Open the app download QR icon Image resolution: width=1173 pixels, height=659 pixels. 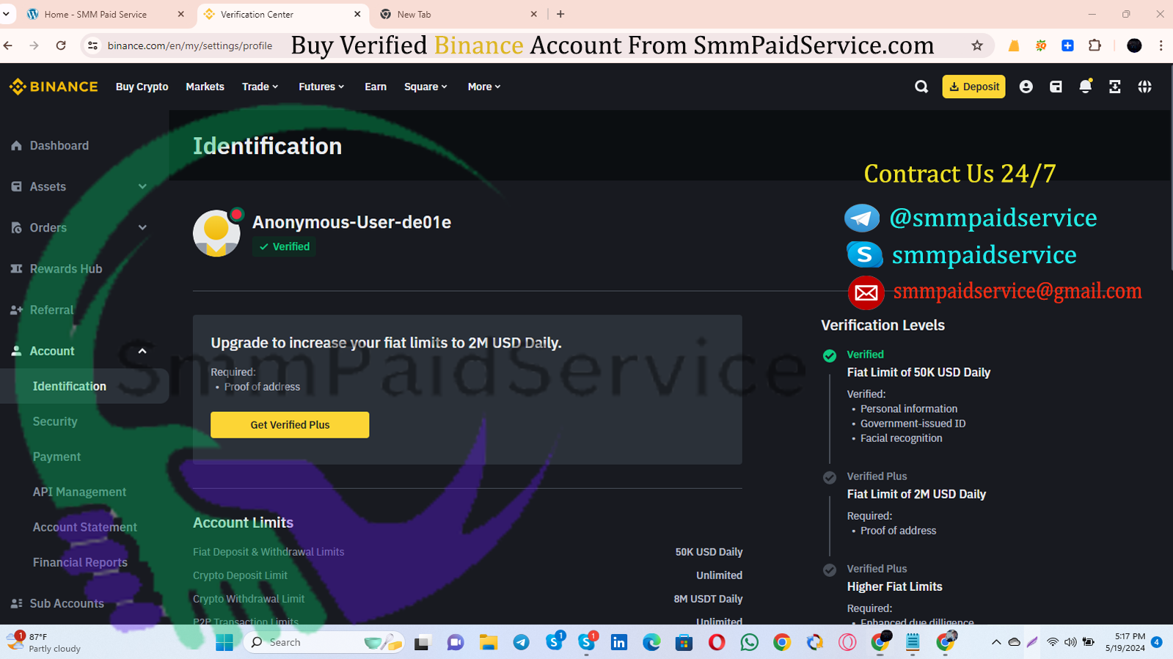point(1115,86)
